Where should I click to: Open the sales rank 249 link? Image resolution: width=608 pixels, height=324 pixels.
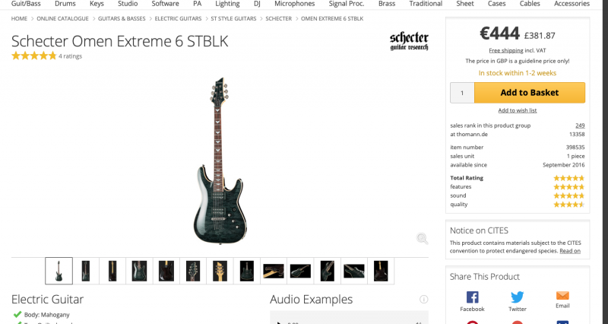[x=580, y=125]
